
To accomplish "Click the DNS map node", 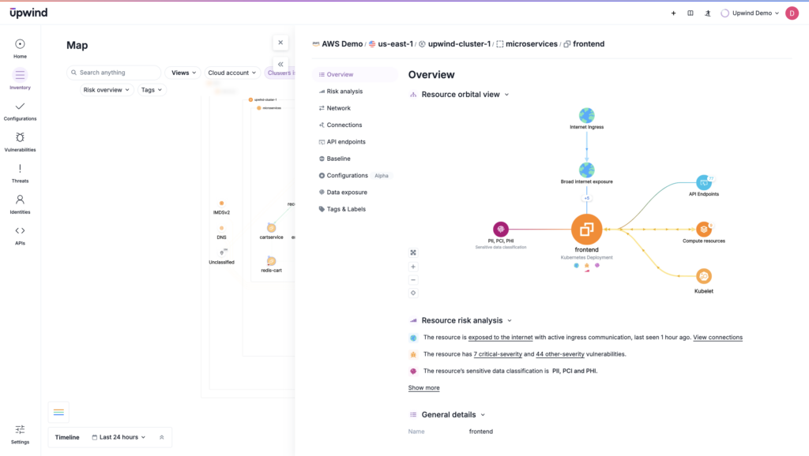I will click(x=222, y=228).
